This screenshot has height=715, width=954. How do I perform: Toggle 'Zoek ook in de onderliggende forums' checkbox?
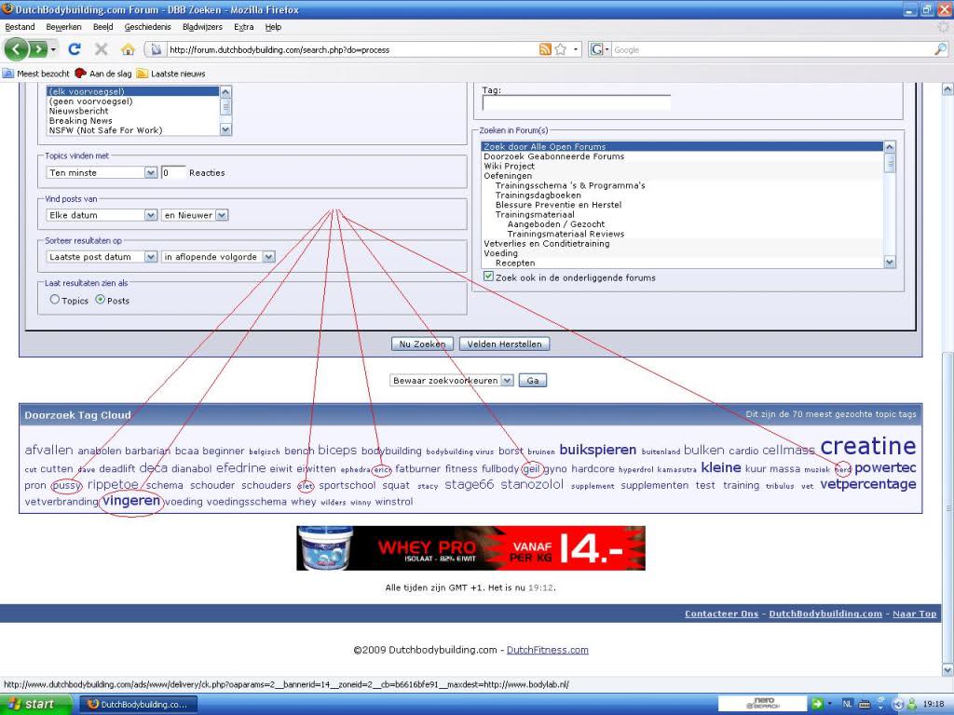489,277
